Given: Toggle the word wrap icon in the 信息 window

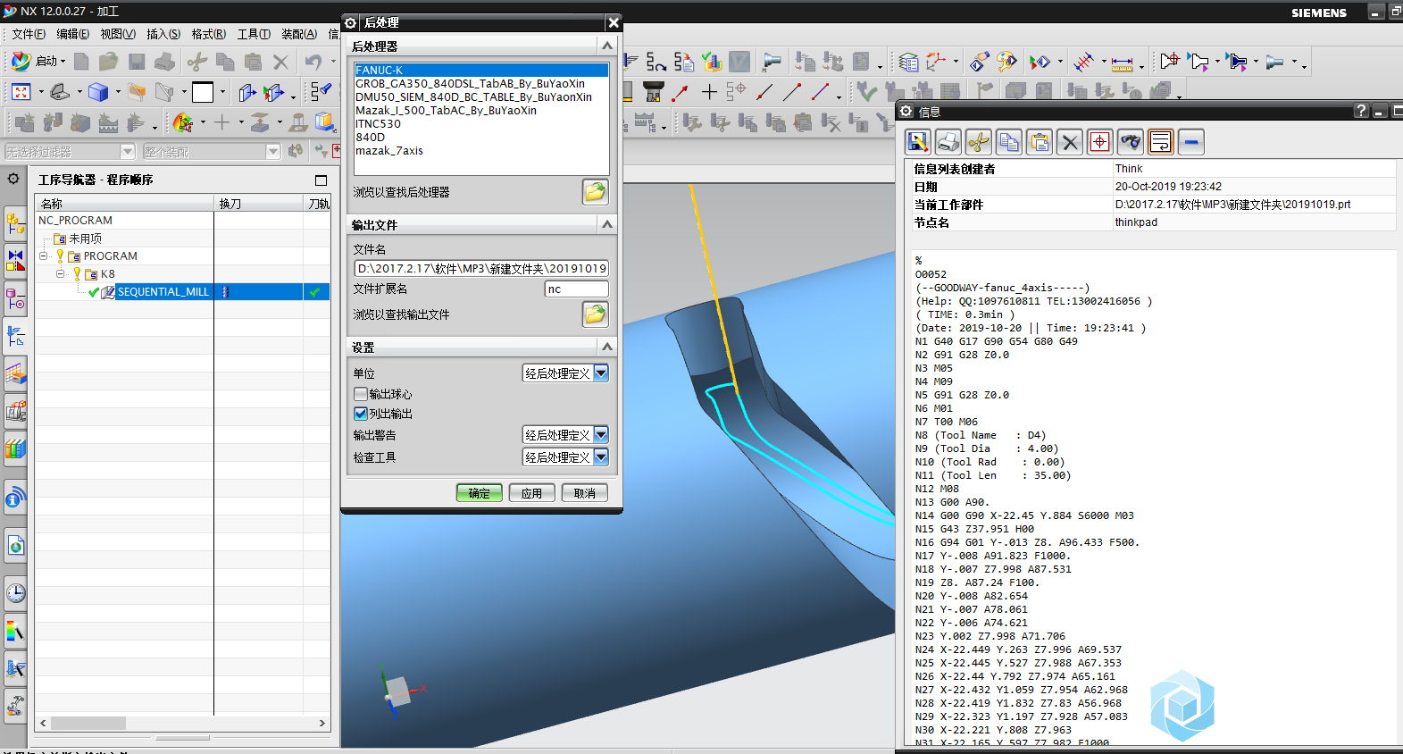Looking at the screenshot, I should 1161,141.
